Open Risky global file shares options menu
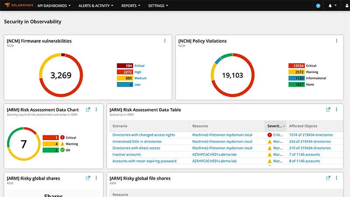Screen dimensions: 350x197 click(x=336, y=178)
